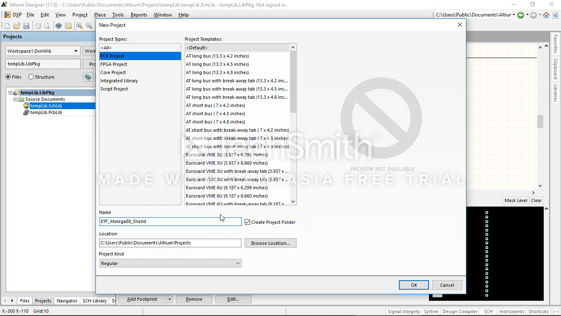Click the green Back navigation arrow
561x316 pixels.
pos(521,15)
